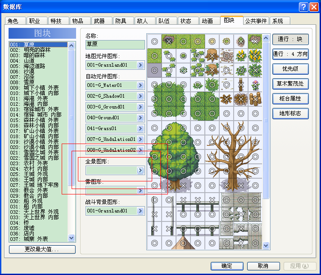Switch to the 物品 tab
Screen dimensions: 321x275
click(x=80, y=21)
